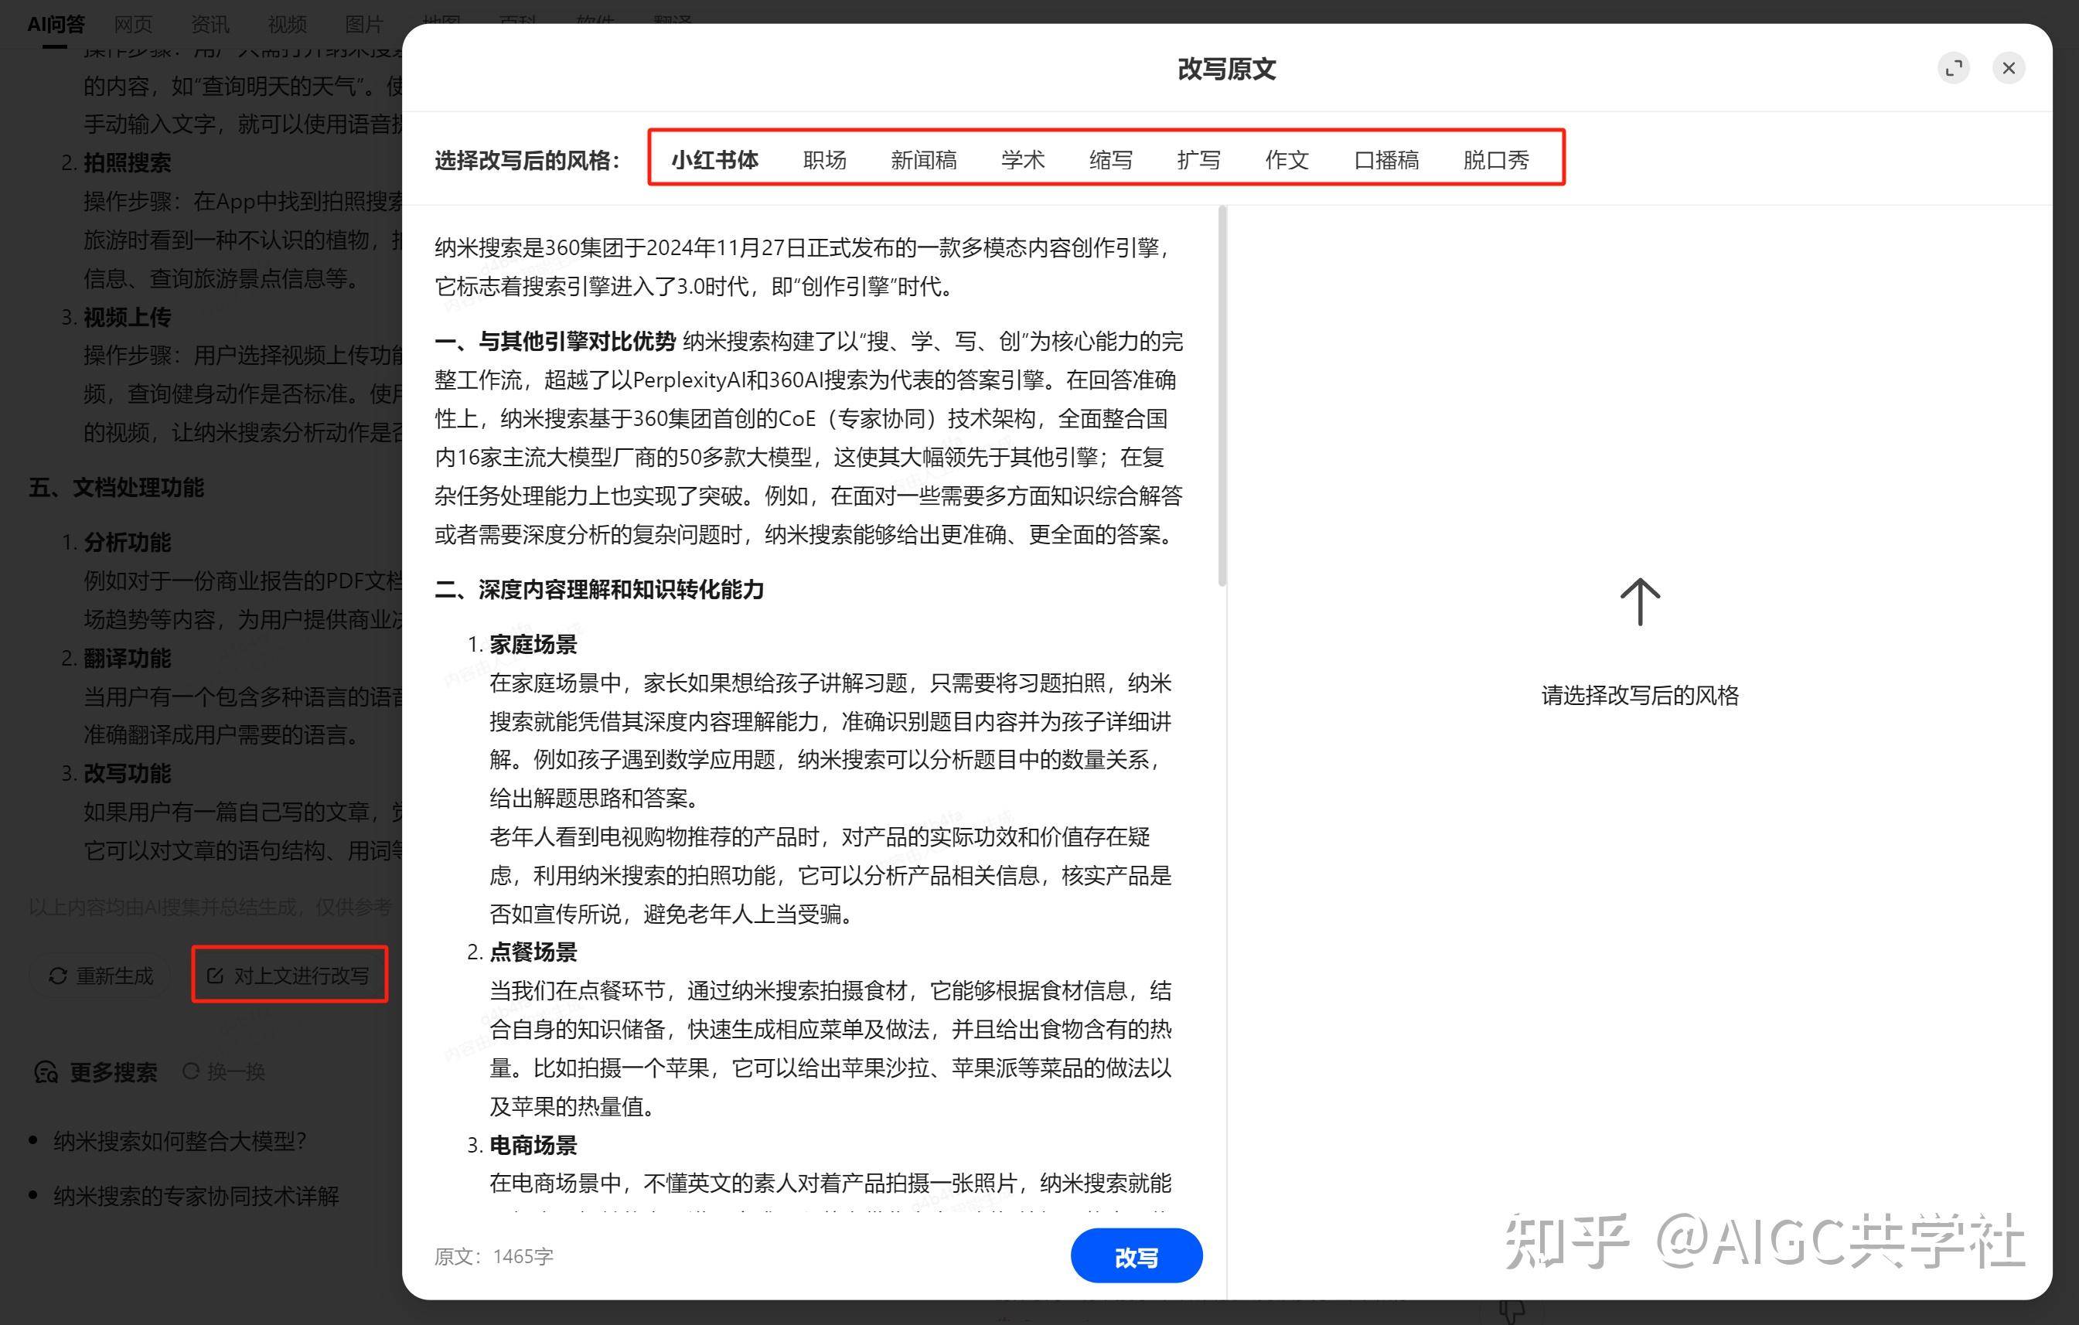Pick the 口播稿 style option
Image resolution: width=2079 pixels, height=1325 pixels.
click(x=1386, y=160)
